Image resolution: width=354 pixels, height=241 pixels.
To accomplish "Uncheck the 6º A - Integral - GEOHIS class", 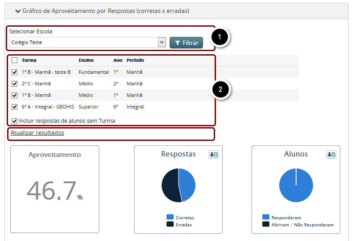I will tap(15, 107).
